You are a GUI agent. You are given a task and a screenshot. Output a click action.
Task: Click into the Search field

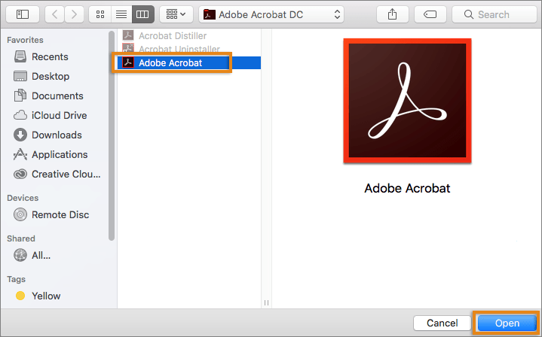495,14
